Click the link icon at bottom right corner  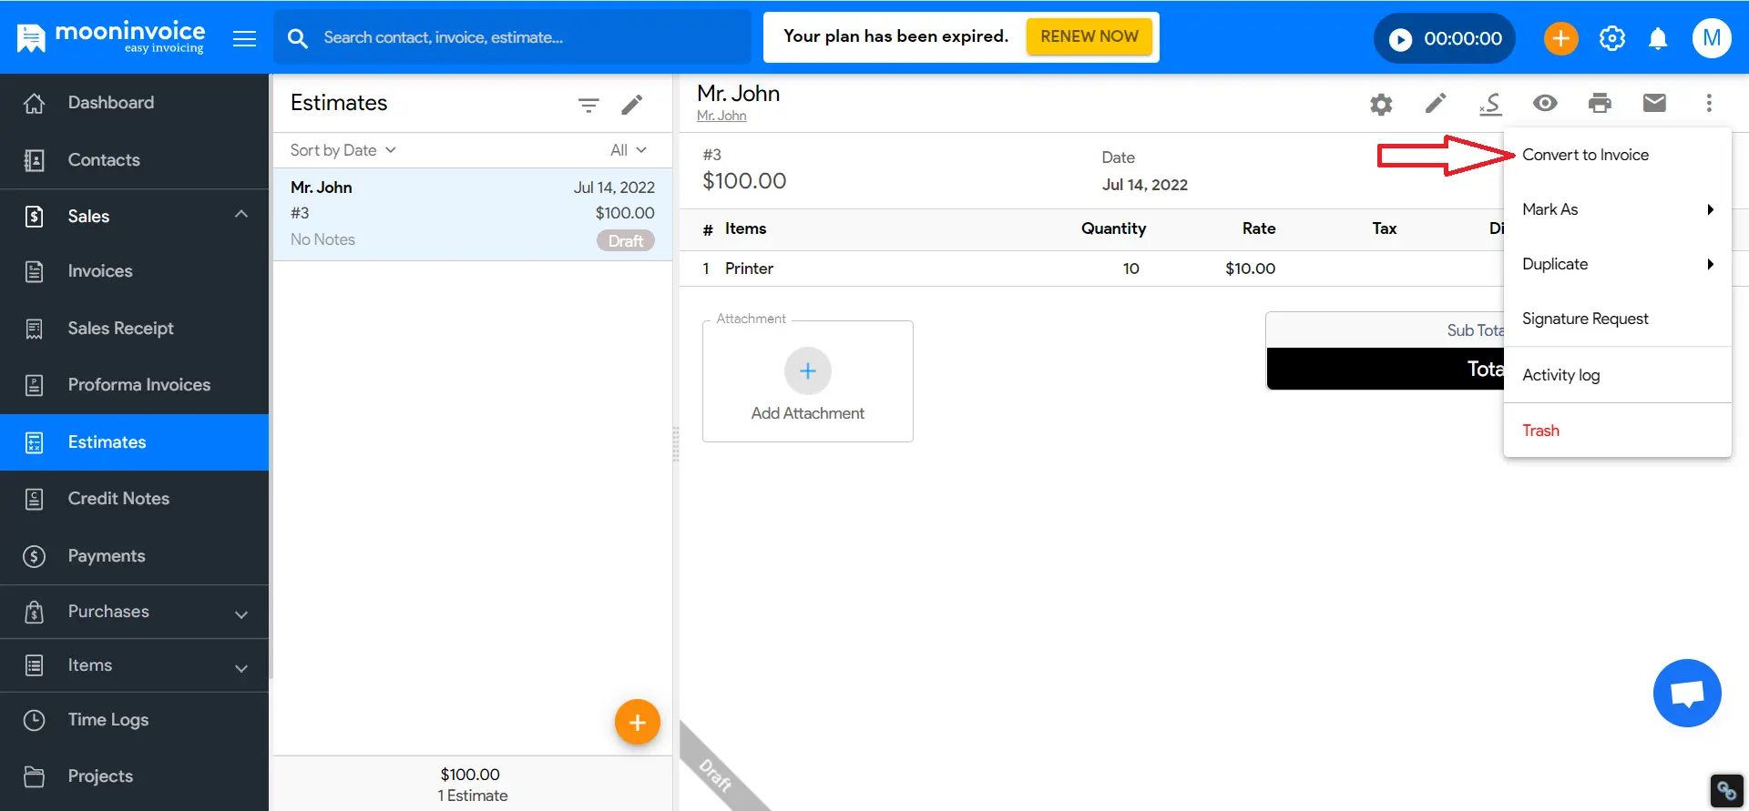pos(1726,790)
